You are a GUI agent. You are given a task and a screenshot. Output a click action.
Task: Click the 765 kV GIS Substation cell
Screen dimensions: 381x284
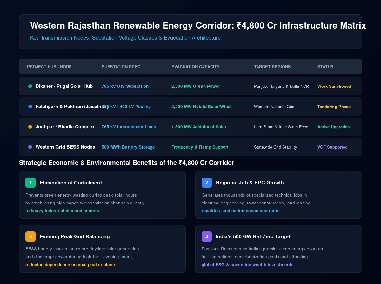click(125, 86)
